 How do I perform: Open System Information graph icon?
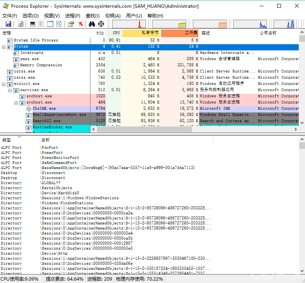[33, 24]
